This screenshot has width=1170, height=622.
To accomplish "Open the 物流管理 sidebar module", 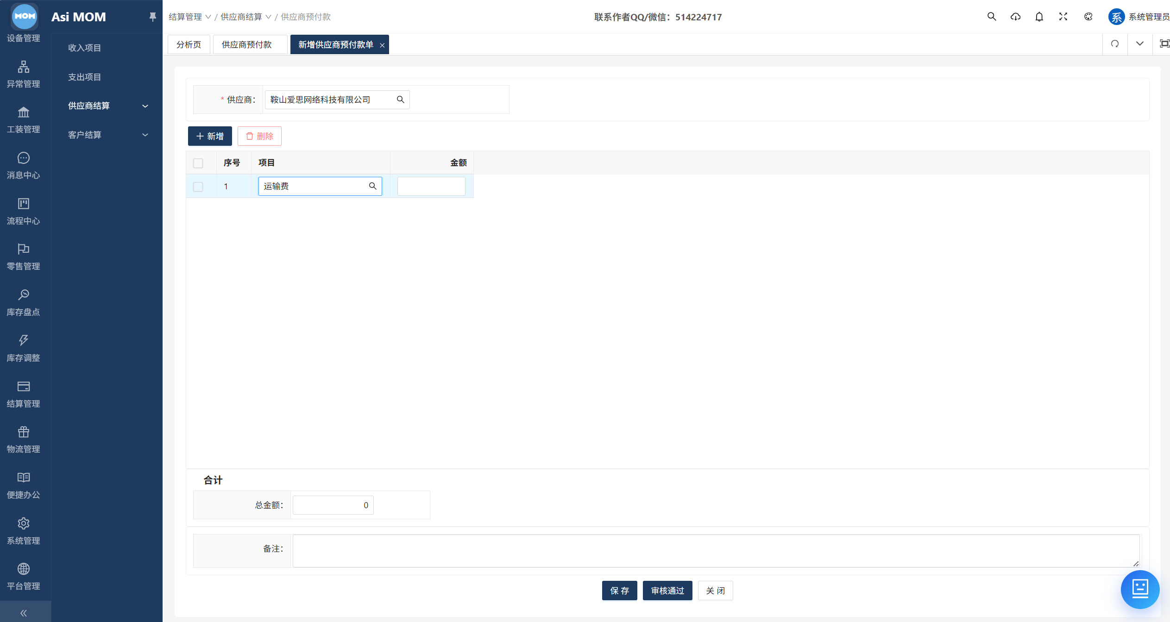I will pyautogui.click(x=23, y=440).
